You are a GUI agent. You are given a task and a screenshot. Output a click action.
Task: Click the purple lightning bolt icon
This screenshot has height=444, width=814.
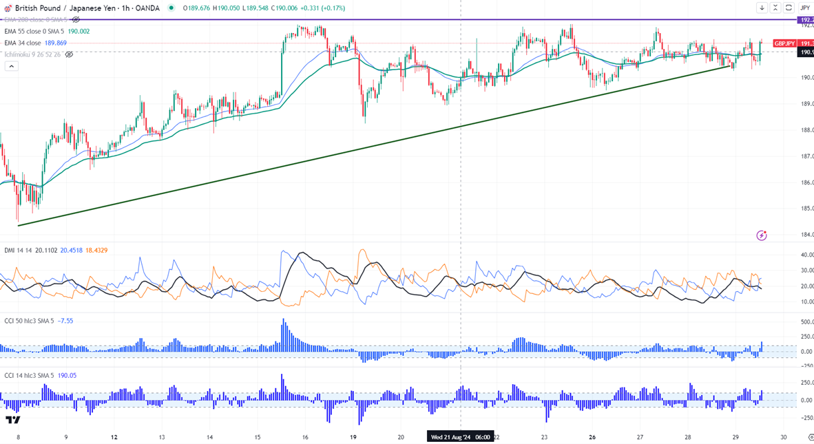point(762,235)
